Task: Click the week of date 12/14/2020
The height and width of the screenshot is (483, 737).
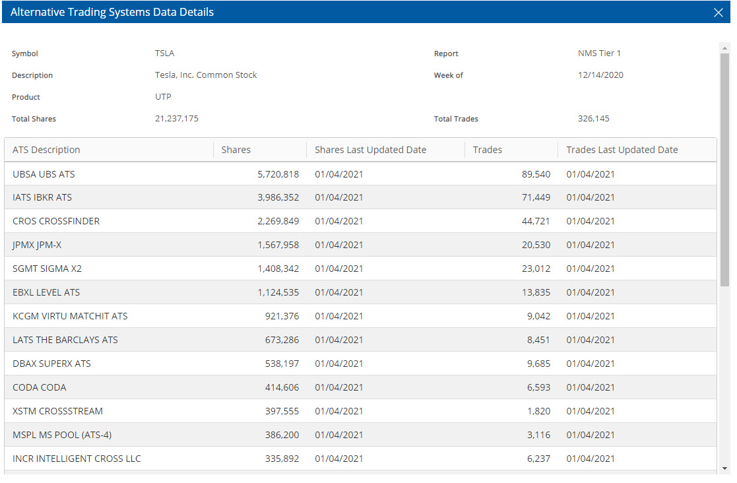Action: [x=600, y=75]
